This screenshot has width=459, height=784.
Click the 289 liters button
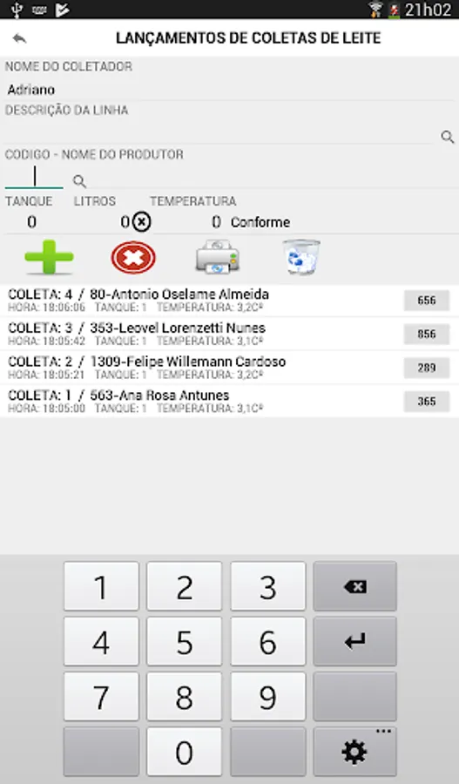427,368
